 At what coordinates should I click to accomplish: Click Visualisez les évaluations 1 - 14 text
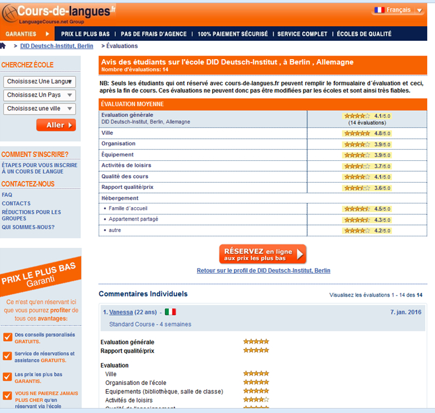376,295
